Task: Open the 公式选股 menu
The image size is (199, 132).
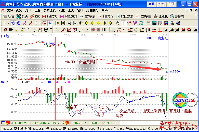Action: click(49, 10)
